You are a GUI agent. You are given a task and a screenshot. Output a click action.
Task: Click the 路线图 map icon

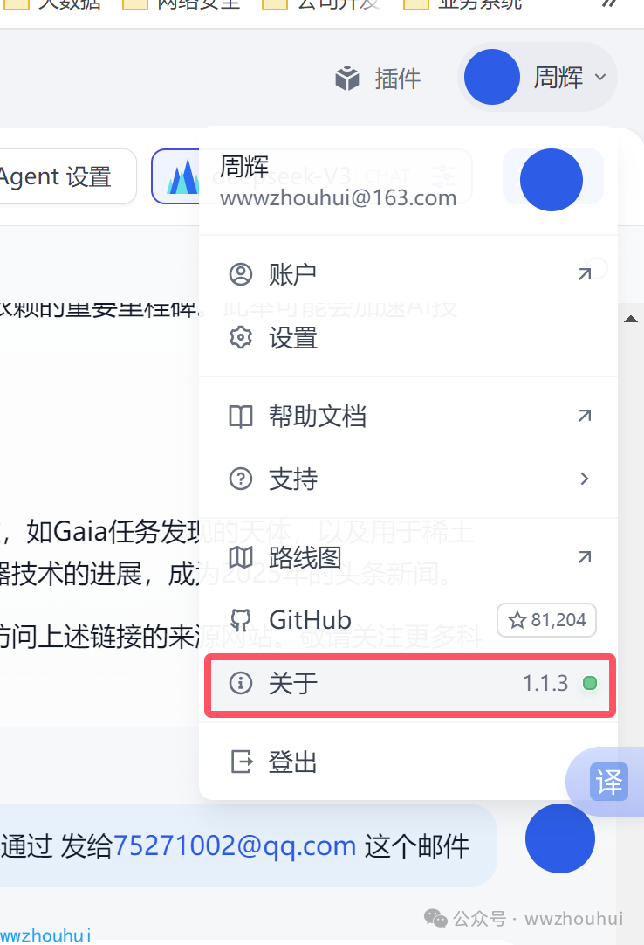241,557
